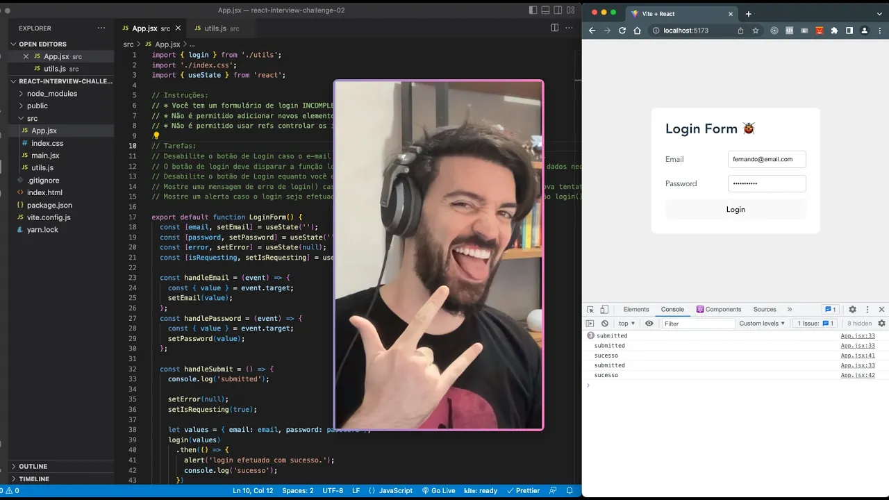Click the console Filter field
The width and height of the screenshot is (889, 500).
(697, 324)
